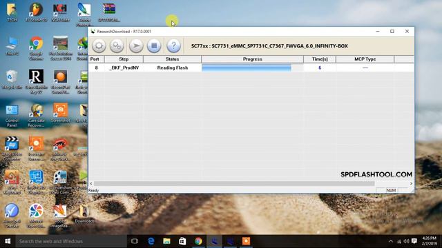Open the orange Screenshot app shortcut
This screenshot has height=248, width=442.
60,112
